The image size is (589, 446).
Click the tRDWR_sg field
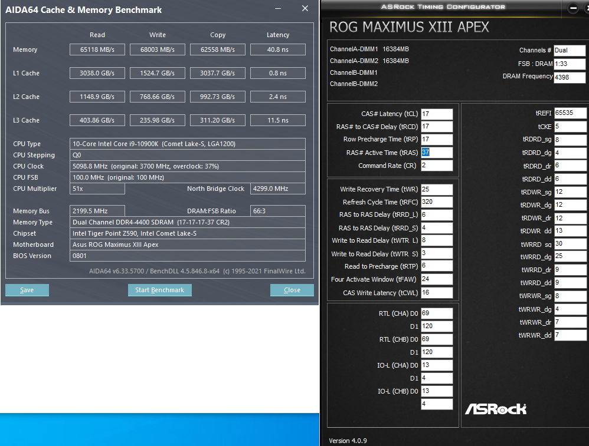pos(570,192)
